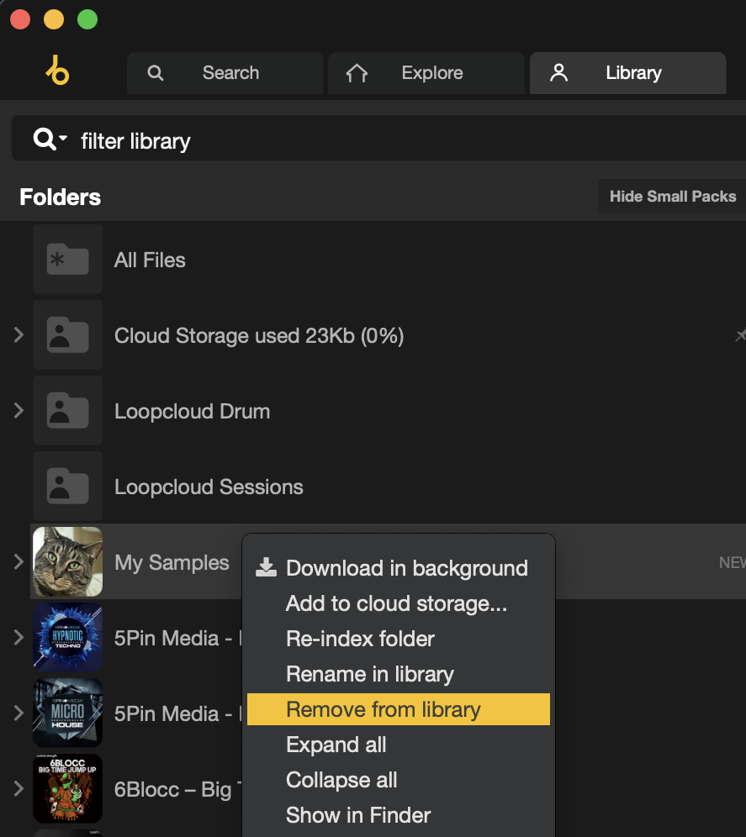This screenshot has height=837, width=746.
Task: Select the Loopcloud Drum row label
Action: pyautogui.click(x=193, y=412)
